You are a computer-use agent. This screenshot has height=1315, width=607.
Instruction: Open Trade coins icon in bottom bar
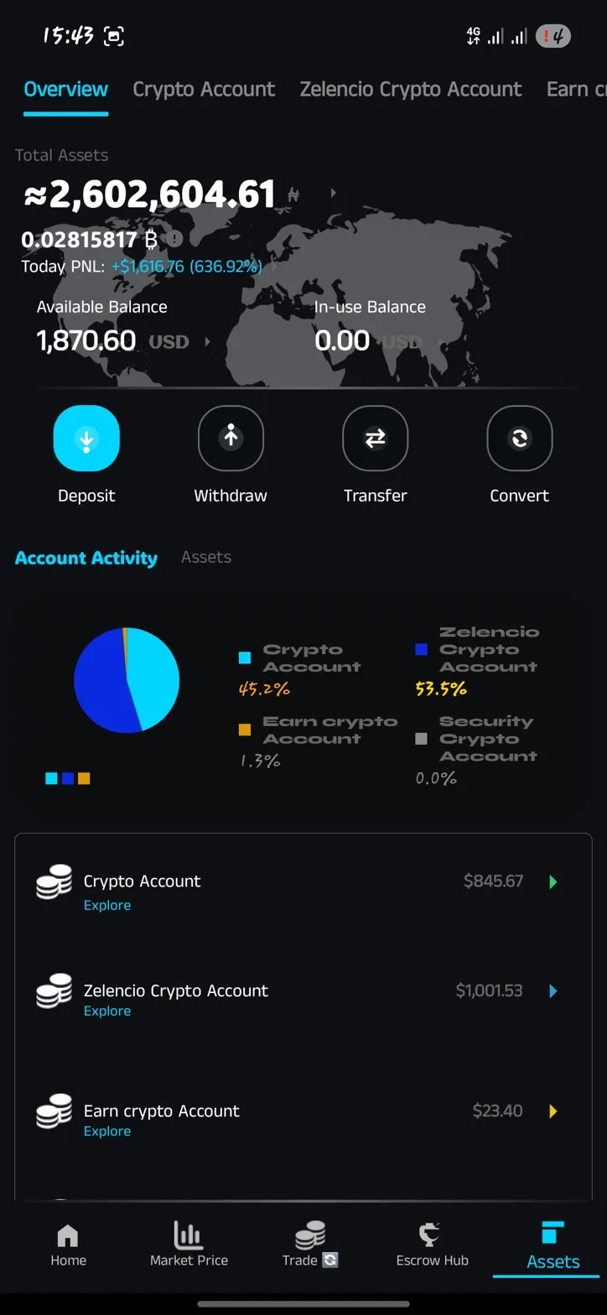pyautogui.click(x=309, y=1235)
